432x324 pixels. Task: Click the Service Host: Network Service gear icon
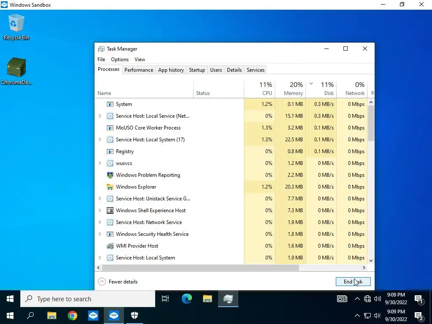[x=110, y=222]
